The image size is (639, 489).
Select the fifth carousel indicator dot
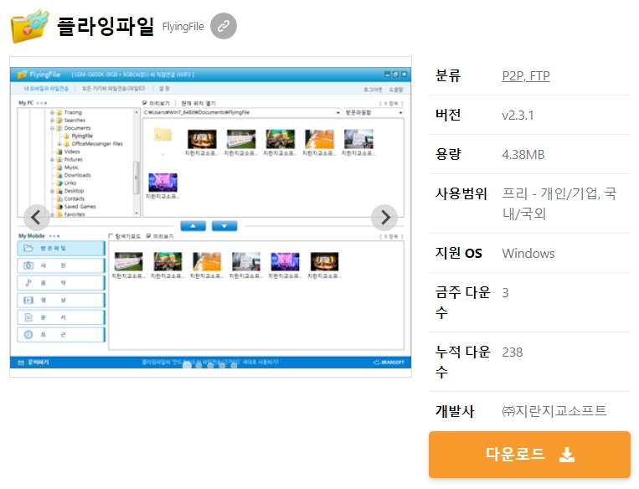[234, 366]
